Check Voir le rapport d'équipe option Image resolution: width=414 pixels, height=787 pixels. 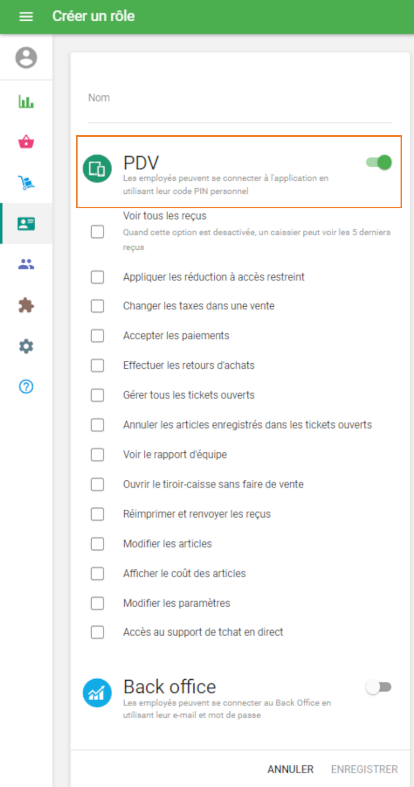pos(97,455)
